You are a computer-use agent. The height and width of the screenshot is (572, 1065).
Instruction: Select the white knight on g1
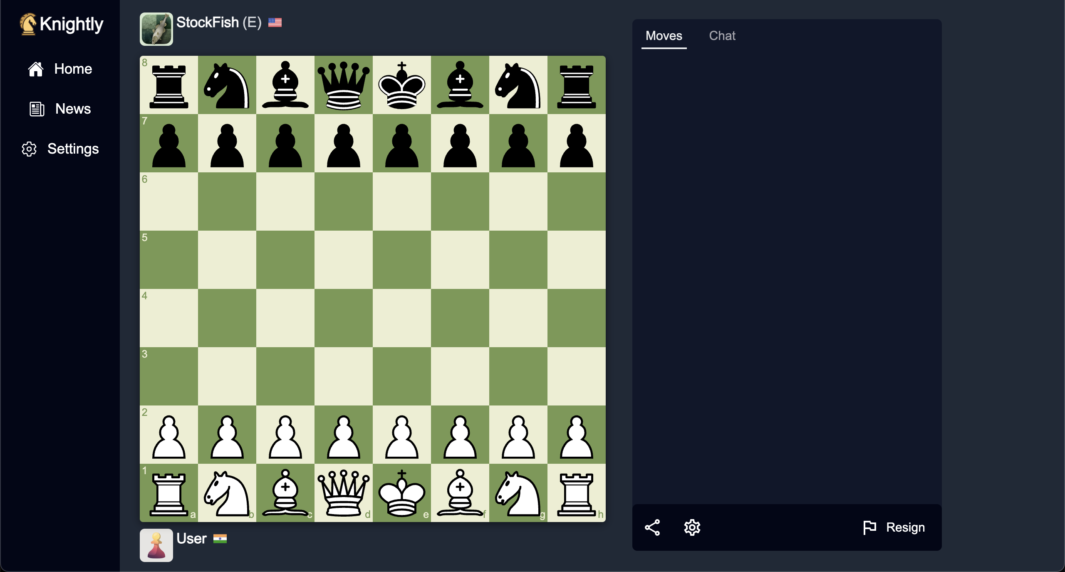(518, 494)
